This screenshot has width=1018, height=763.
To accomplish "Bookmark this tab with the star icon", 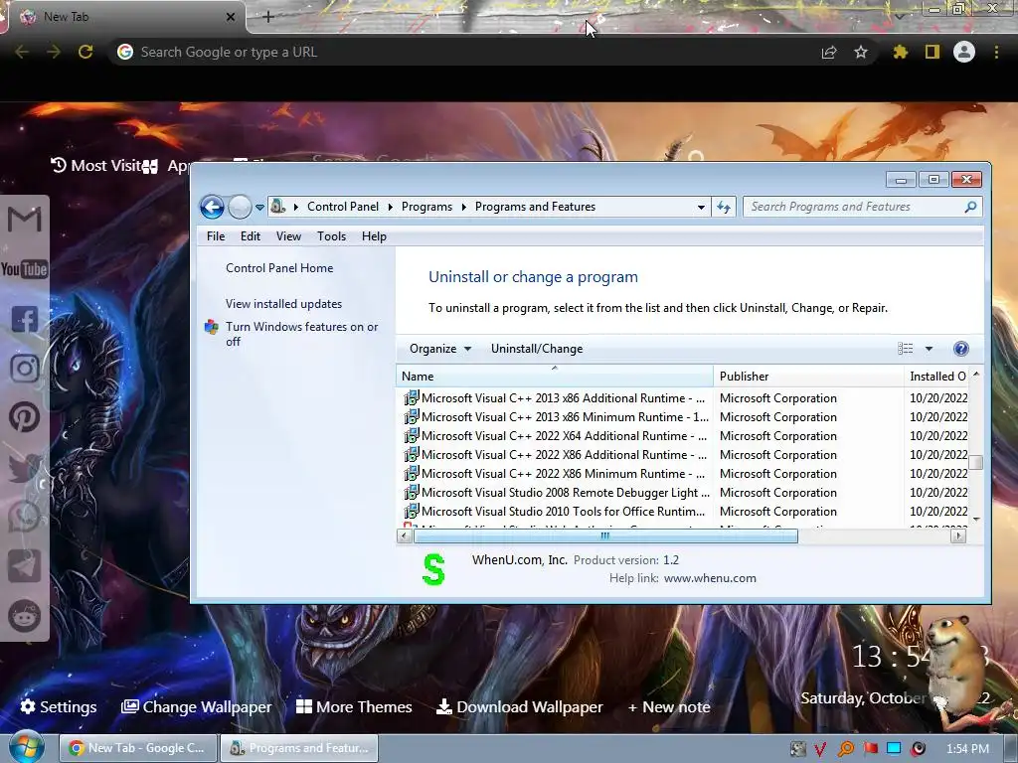I will [861, 52].
